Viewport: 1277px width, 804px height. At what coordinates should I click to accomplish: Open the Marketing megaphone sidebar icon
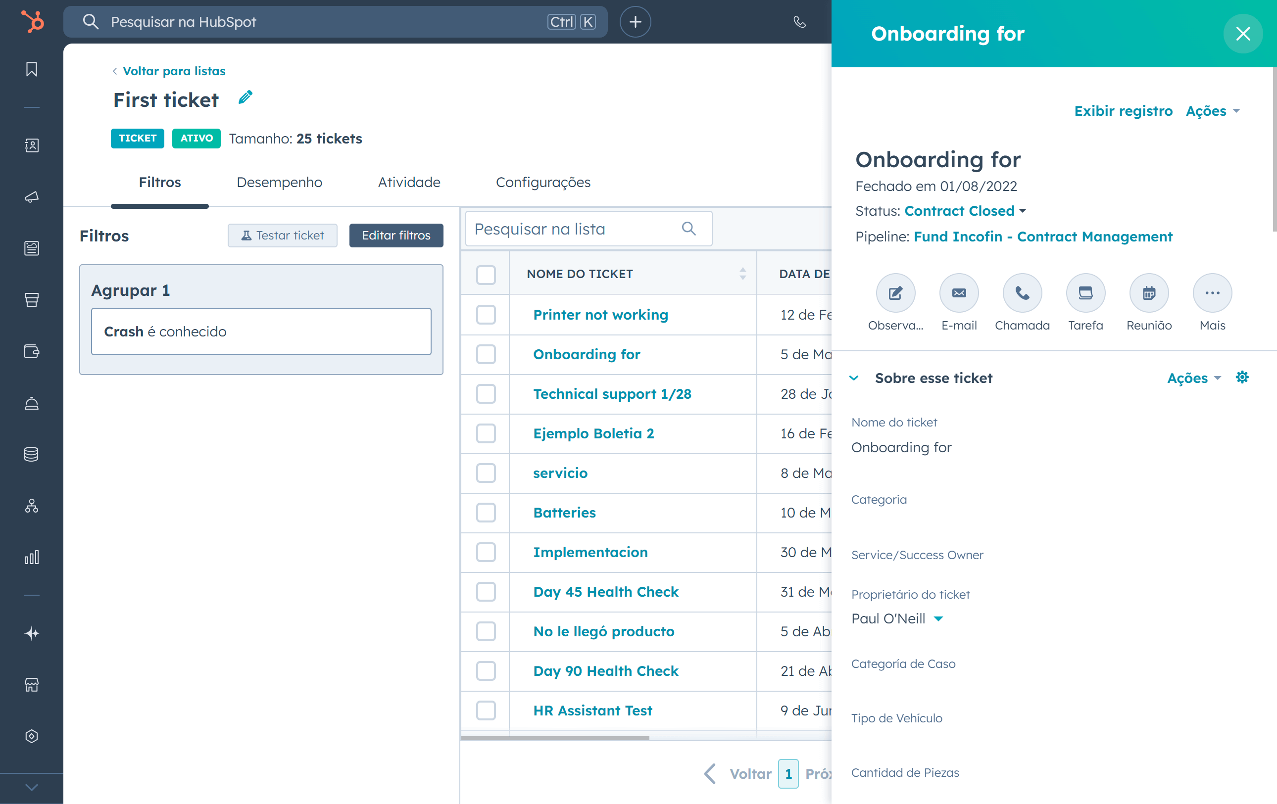coord(32,196)
